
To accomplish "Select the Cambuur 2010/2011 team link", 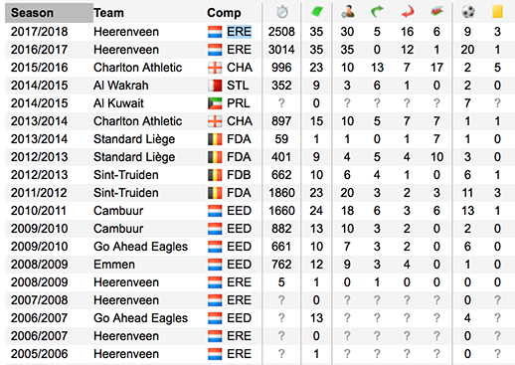I will 118,211.
